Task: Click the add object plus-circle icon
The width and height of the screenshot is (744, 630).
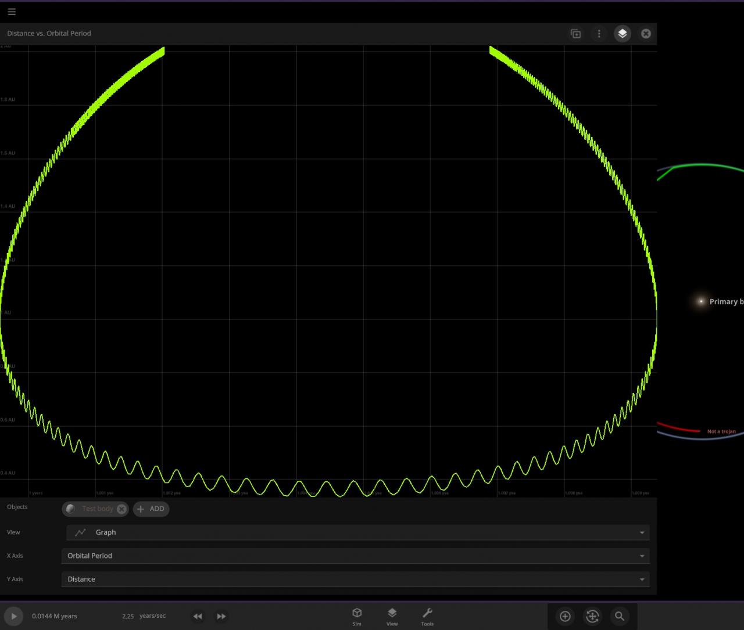Action: pyautogui.click(x=565, y=616)
